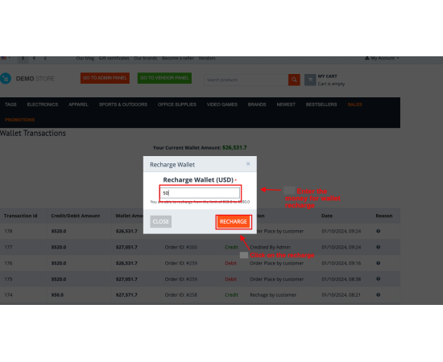Click the reason info icon for transaction 176
The width and height of the screenshot is (443, 362).
pyautogui.click(x=379, y=263)
